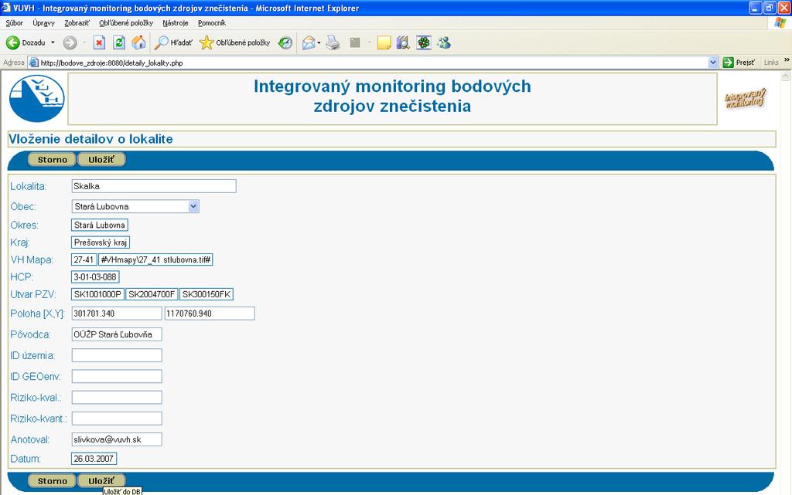
Task: Click the Messenger people icon
Action: click(444, 42)
